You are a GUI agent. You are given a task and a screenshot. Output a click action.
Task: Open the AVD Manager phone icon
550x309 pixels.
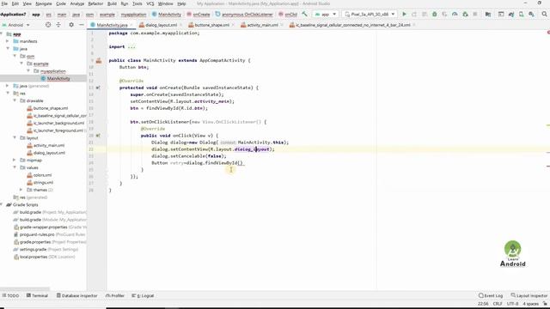click(522, 15)
